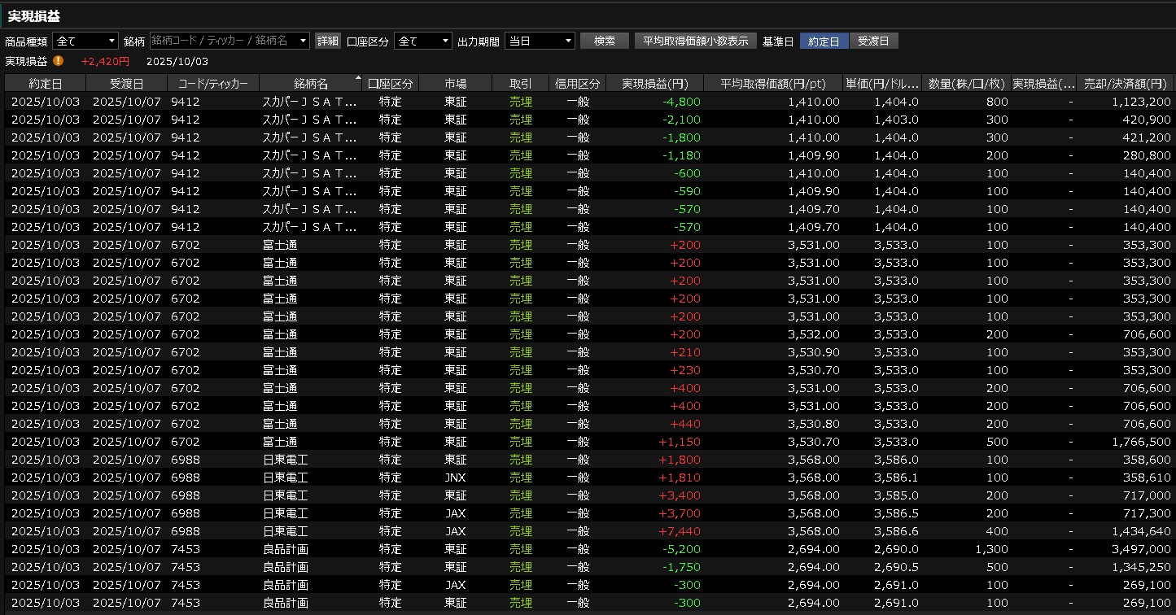This screenshot has width=1176, height=615.
Task: Sort by 約定日 column header
Action: tap(45, 84)
